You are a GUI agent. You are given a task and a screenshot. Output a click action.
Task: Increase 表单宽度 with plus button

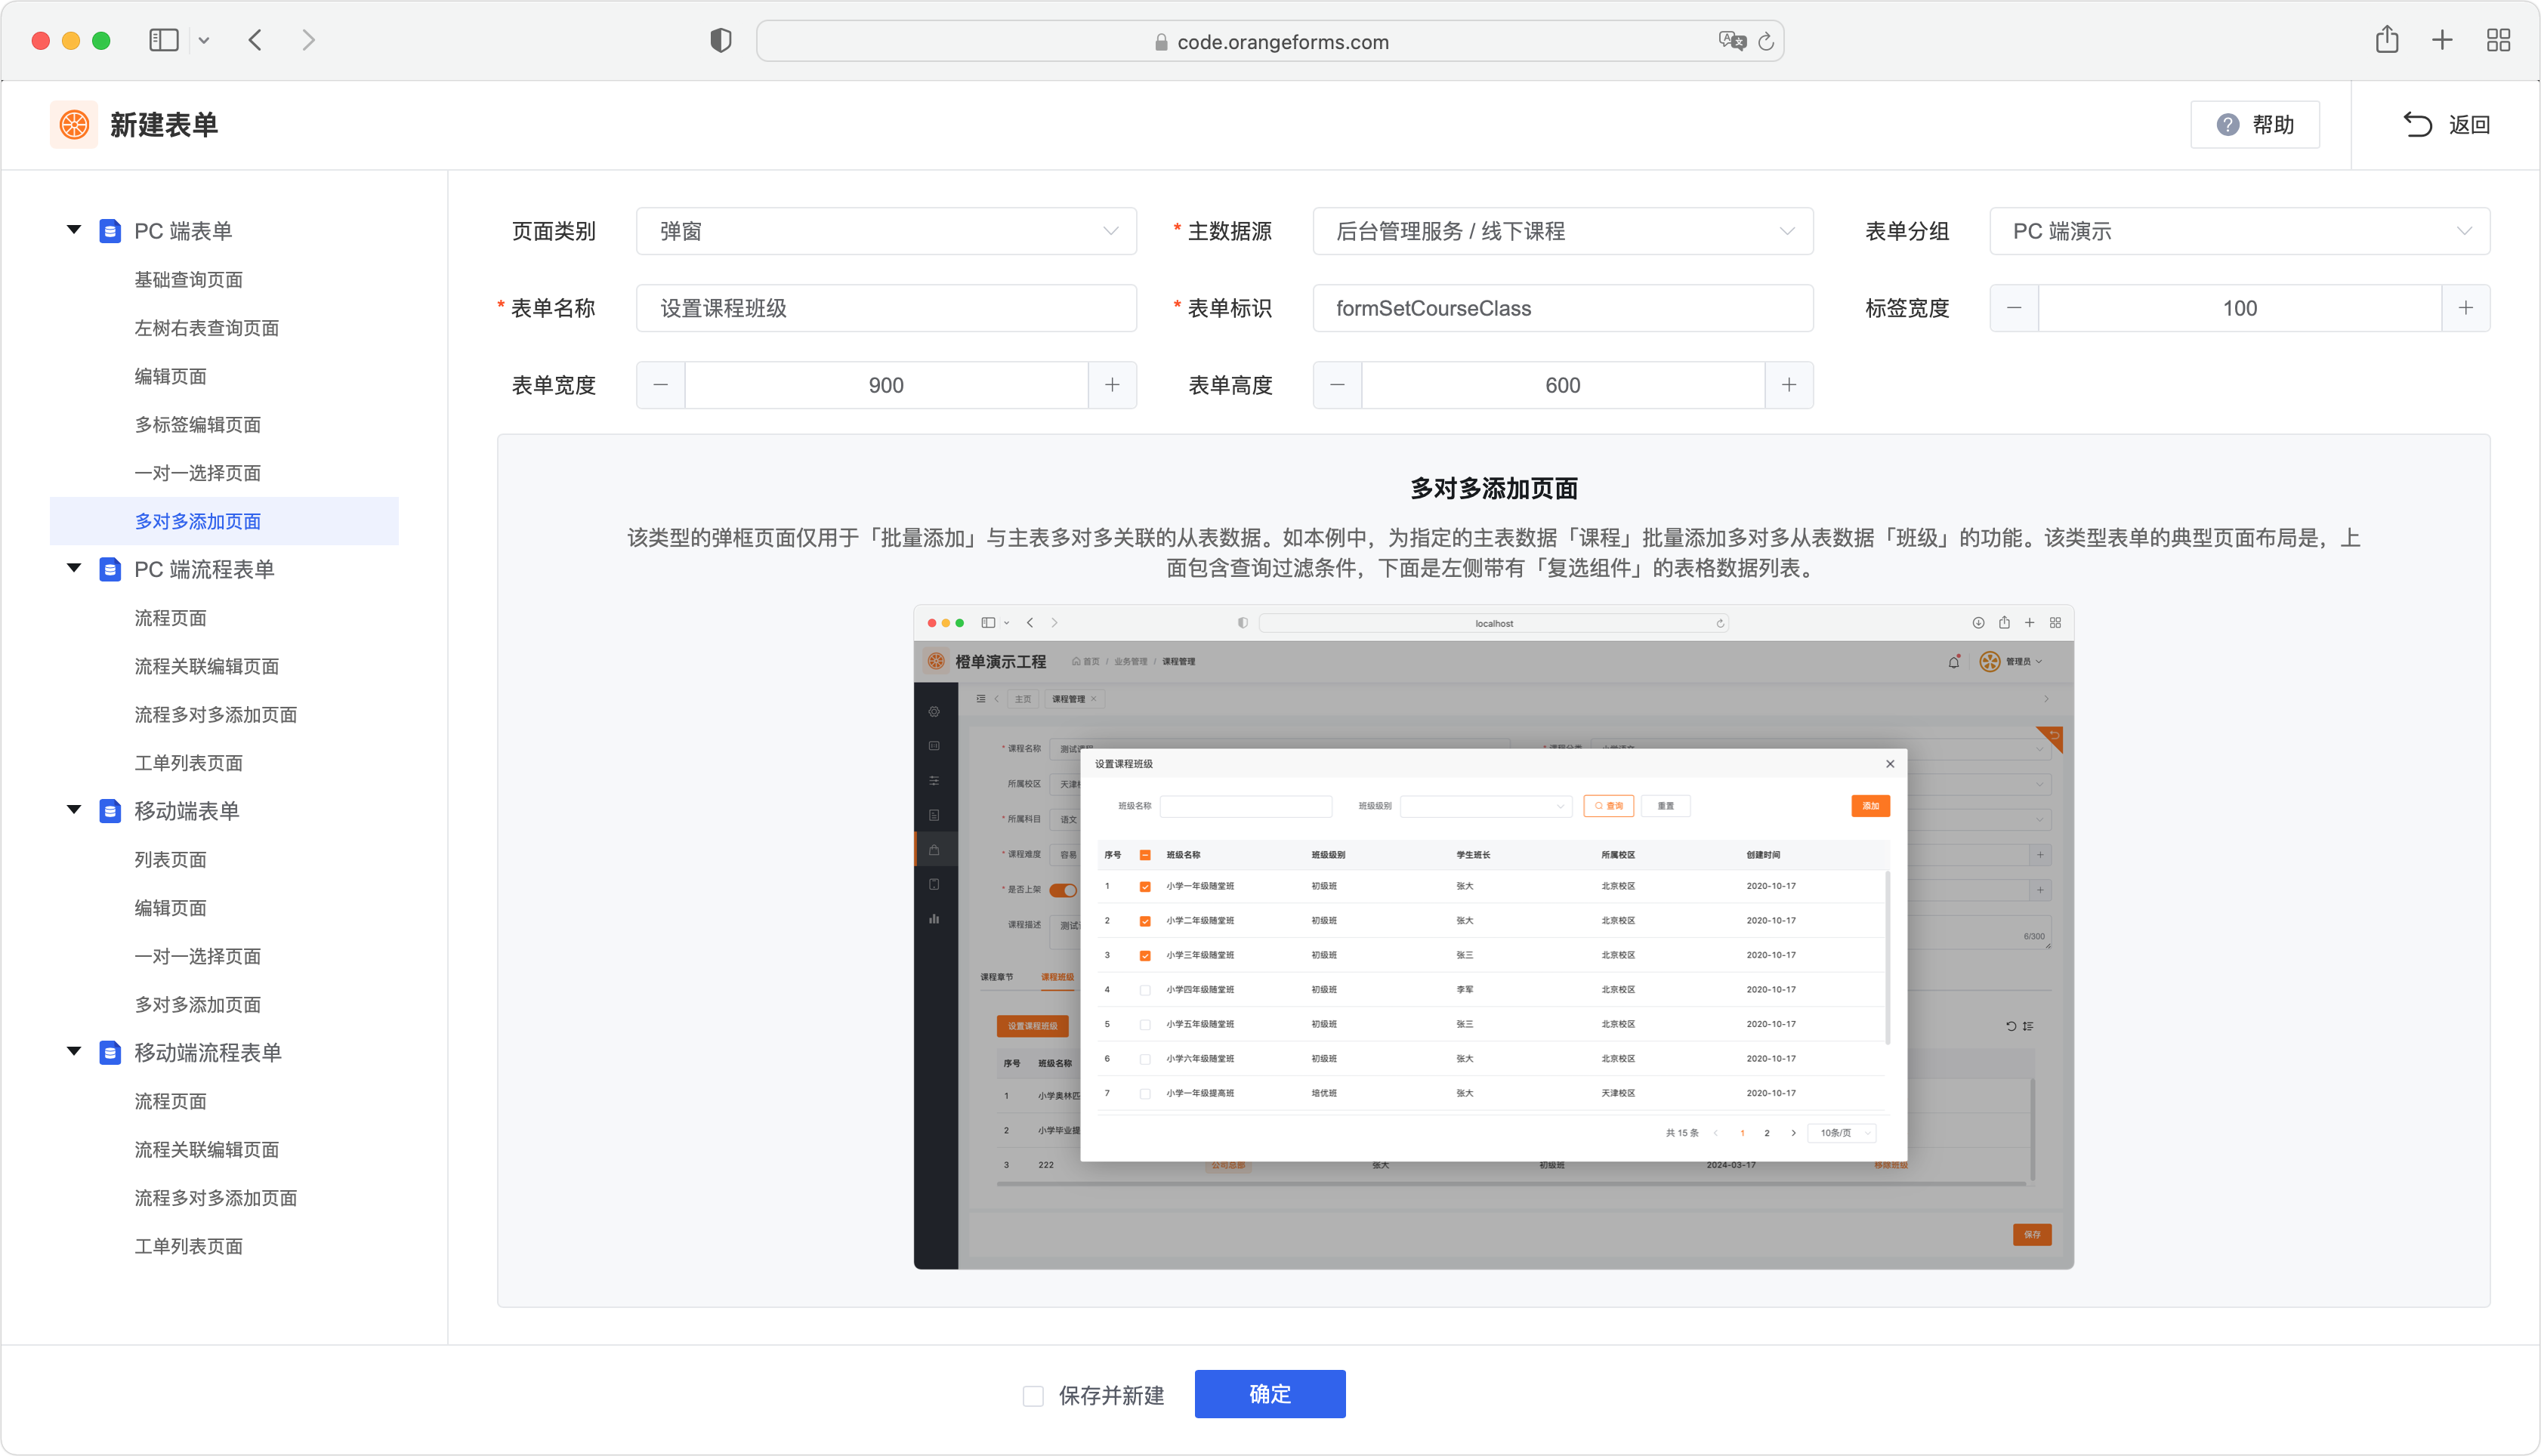[x=1112, y=385]
